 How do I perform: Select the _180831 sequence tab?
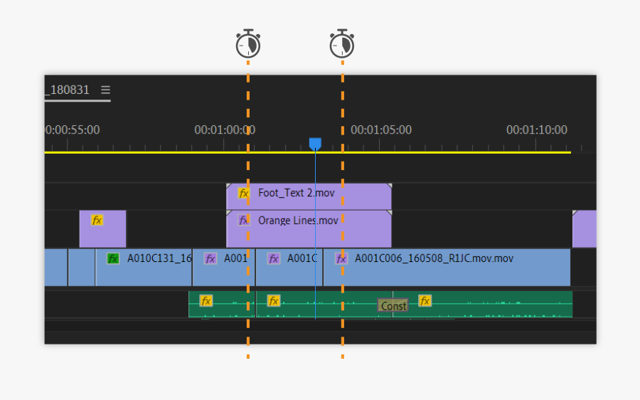point(68,90)
